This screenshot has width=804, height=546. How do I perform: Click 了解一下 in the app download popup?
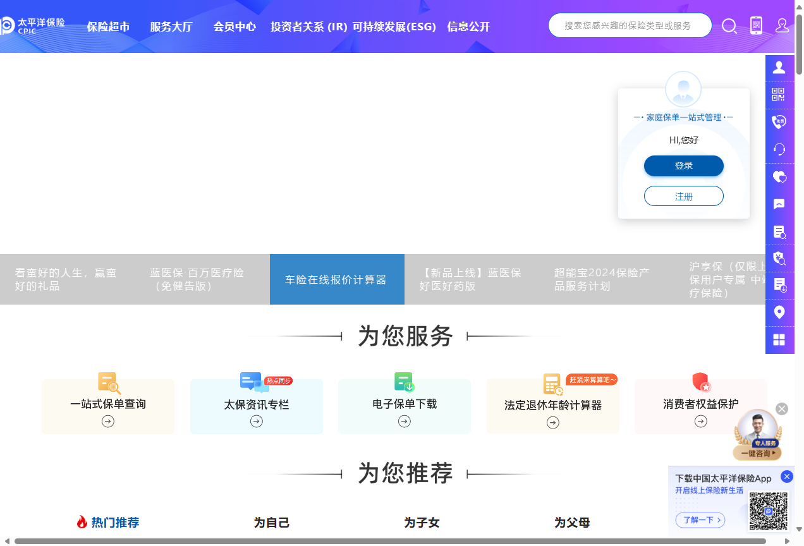click(x=700, y=519)
